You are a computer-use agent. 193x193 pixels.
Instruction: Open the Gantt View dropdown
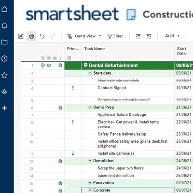coord(84,36)
